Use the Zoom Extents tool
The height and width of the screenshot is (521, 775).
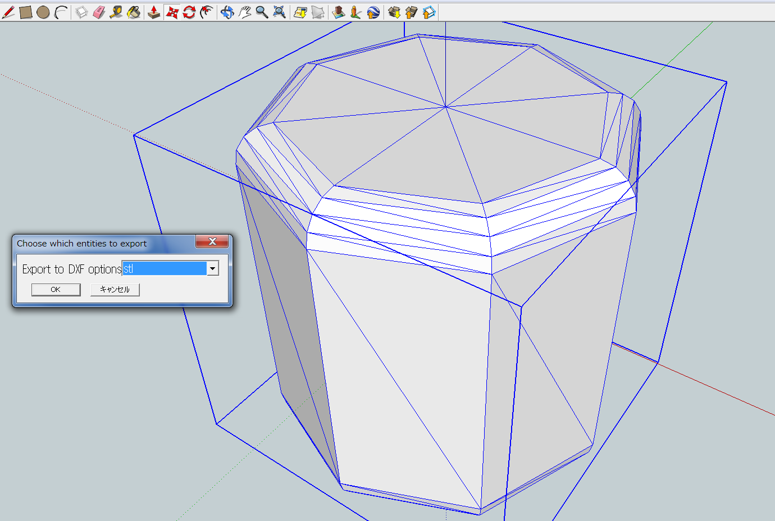click(x=279, y=11)
